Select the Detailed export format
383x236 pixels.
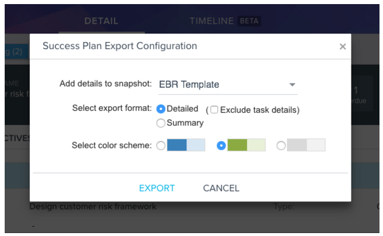(x=161, y=109)
